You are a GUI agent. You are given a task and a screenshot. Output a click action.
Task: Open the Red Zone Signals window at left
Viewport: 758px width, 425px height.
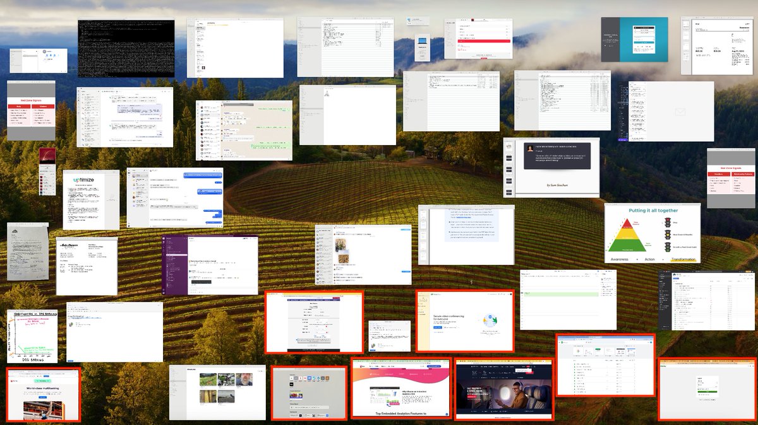tap(31, 110)
